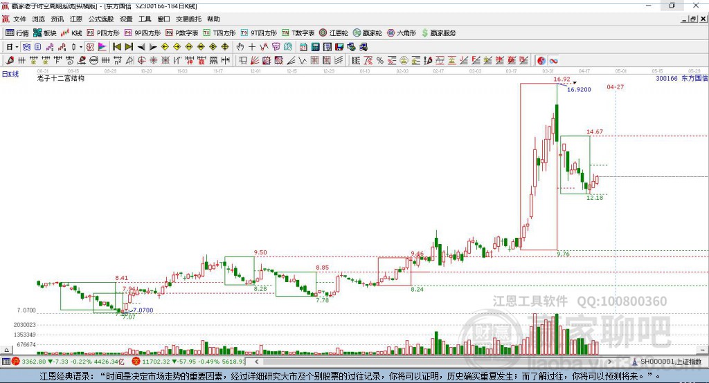Viewport: 709px width, 383px height.
Task: Click the 老子十二宫结构 indicator label
Action: [61, 79]
